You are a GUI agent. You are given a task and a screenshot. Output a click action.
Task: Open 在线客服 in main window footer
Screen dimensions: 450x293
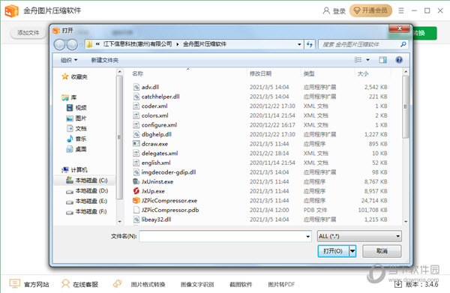tap(79, 284)
